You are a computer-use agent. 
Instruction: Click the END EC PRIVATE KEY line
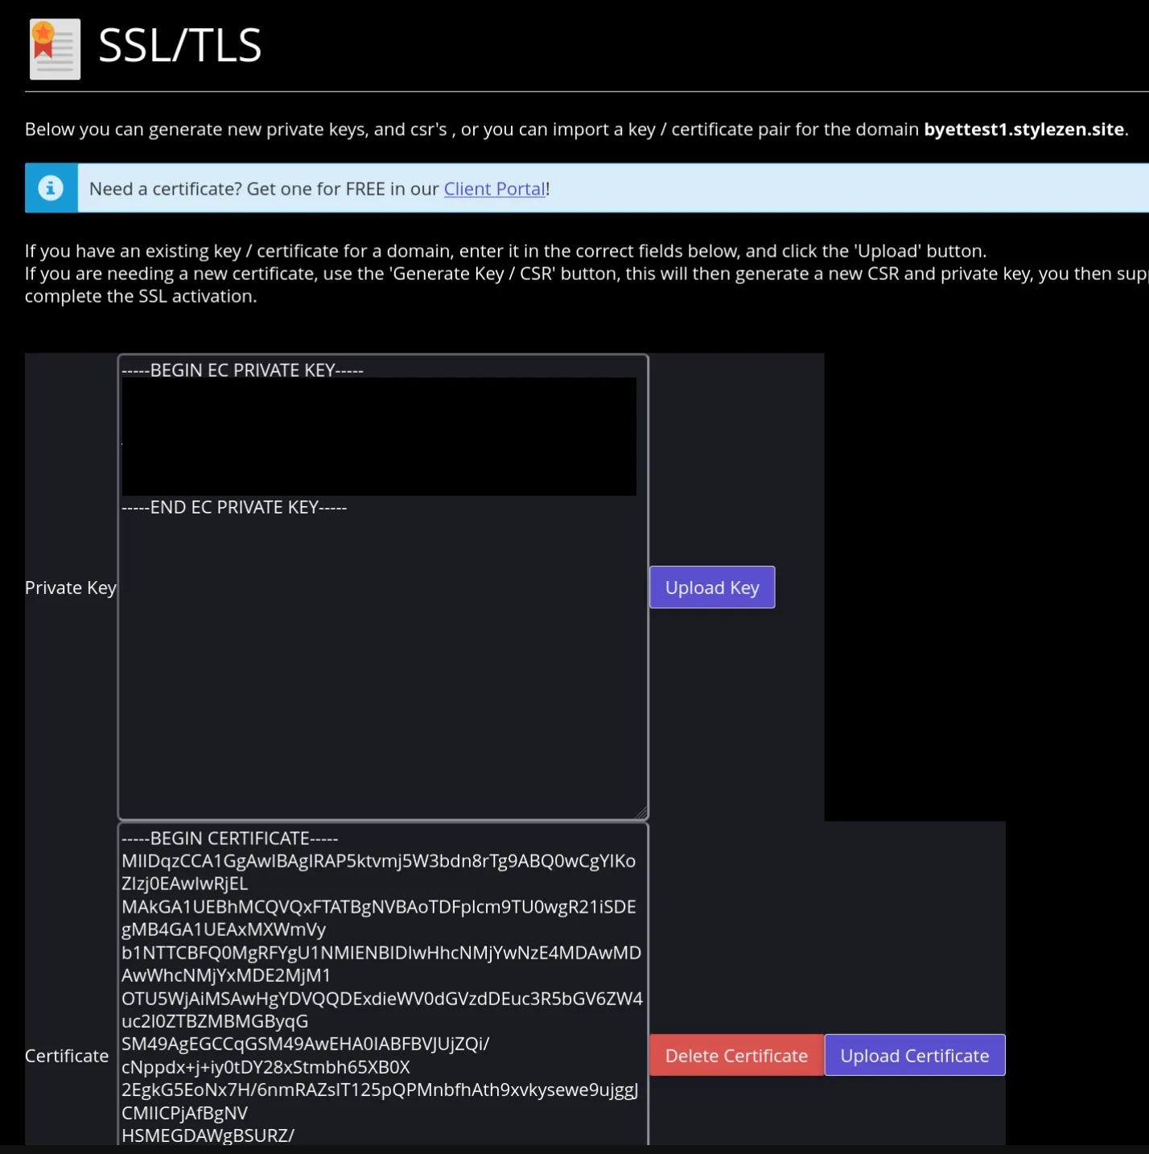point(234,507)
